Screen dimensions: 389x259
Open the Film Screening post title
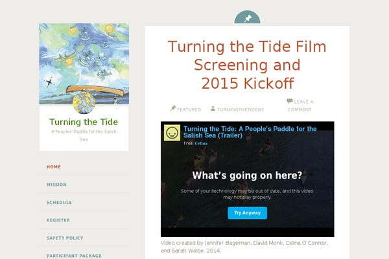click(247, 65)
